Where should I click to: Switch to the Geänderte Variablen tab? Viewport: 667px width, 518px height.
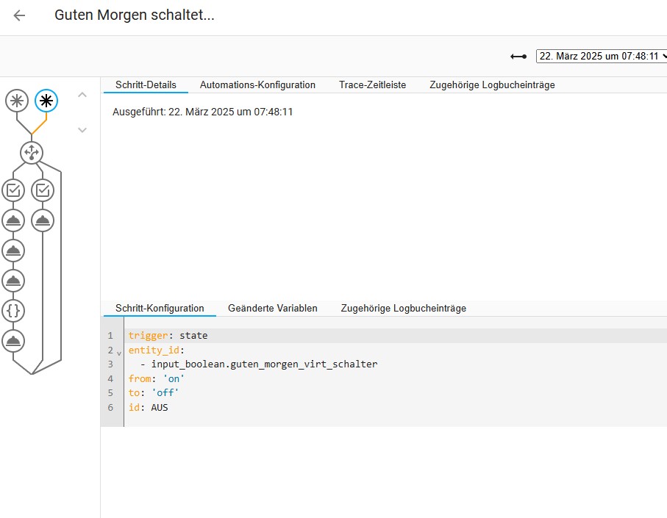272,309
